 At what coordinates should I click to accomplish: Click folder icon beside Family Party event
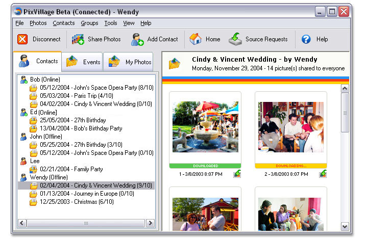(x=34, y=169)
